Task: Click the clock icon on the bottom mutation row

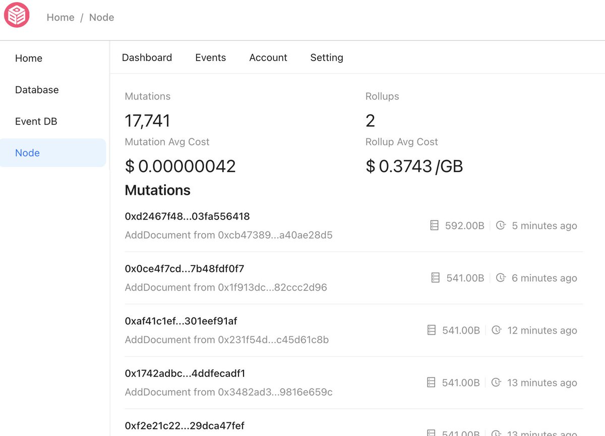Action: tap(497, 433)
